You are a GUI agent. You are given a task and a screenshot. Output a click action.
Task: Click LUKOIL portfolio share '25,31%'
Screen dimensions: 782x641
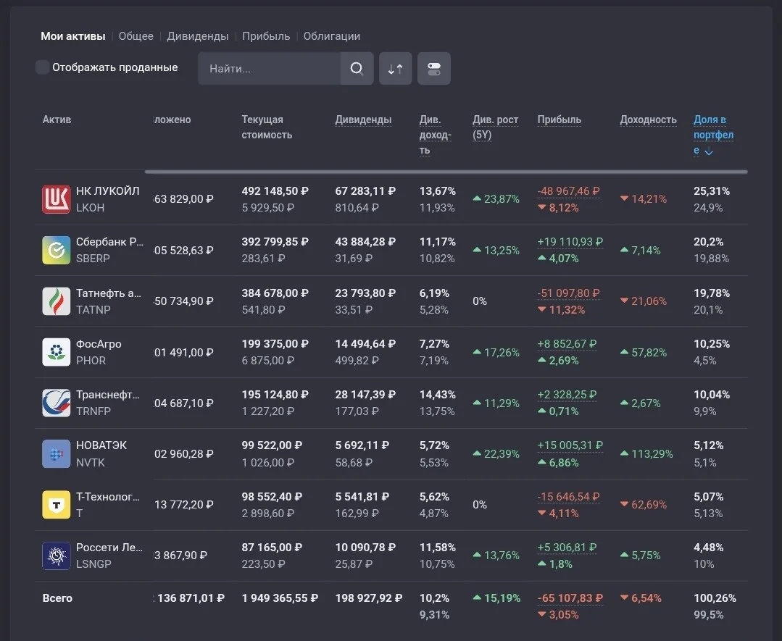point(712,191)
